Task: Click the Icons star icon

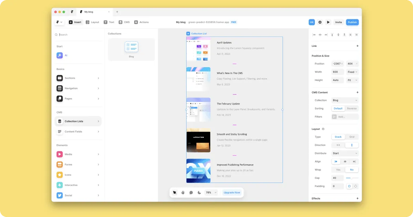Action: 60,175
